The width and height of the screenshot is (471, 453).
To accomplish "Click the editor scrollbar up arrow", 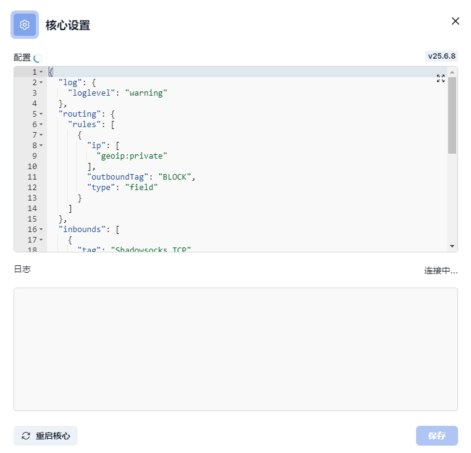I will coord(452,72).
